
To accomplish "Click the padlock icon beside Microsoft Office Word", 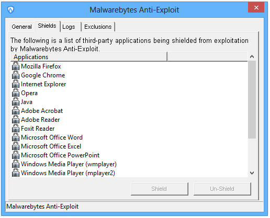I will coord(16,137).
